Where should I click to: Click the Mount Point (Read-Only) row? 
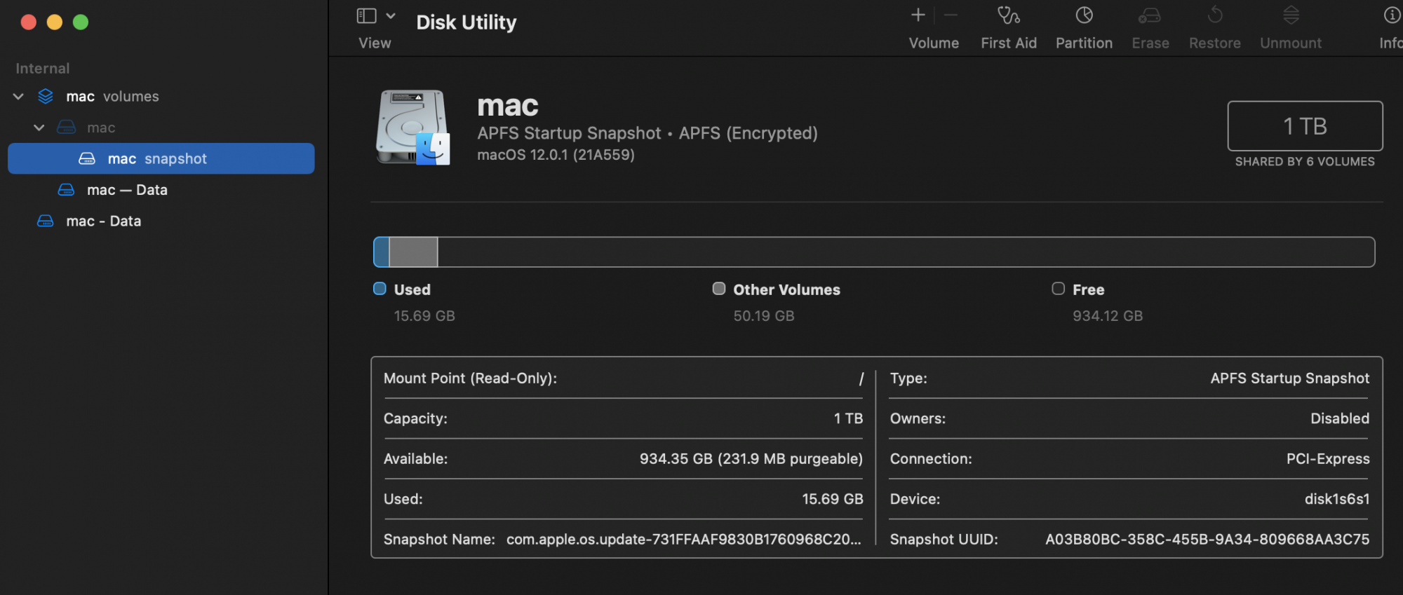624,378
